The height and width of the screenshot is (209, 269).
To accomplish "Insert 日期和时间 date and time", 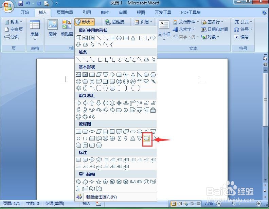I will pyautogui.click(x=214, y=30).
